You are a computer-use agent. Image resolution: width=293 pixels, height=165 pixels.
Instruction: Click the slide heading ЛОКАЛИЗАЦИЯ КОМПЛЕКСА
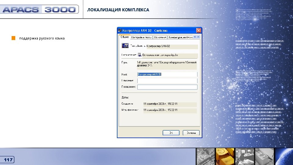(118, 10)
